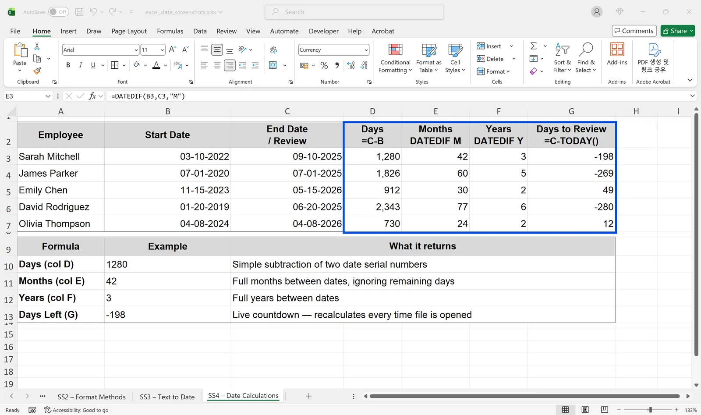Click the AutoSum sigma icon

[533, 46]
